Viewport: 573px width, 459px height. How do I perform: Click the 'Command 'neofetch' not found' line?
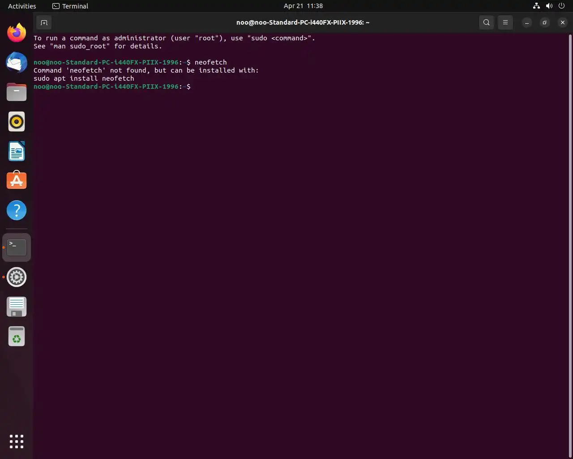click(x=146, y=70)
